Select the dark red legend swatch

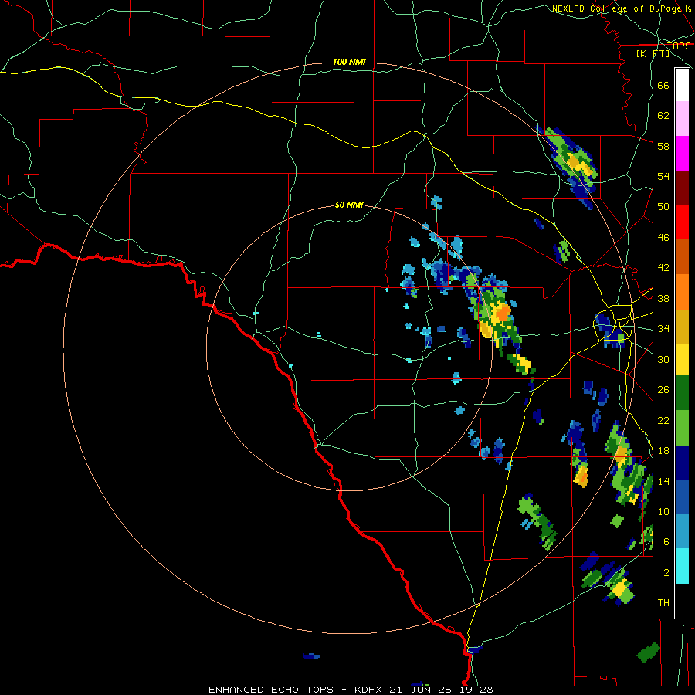pos(682,189)
